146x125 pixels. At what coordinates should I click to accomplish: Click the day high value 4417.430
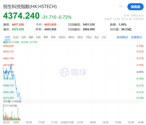pyautogui.click(x=18, y=24)
